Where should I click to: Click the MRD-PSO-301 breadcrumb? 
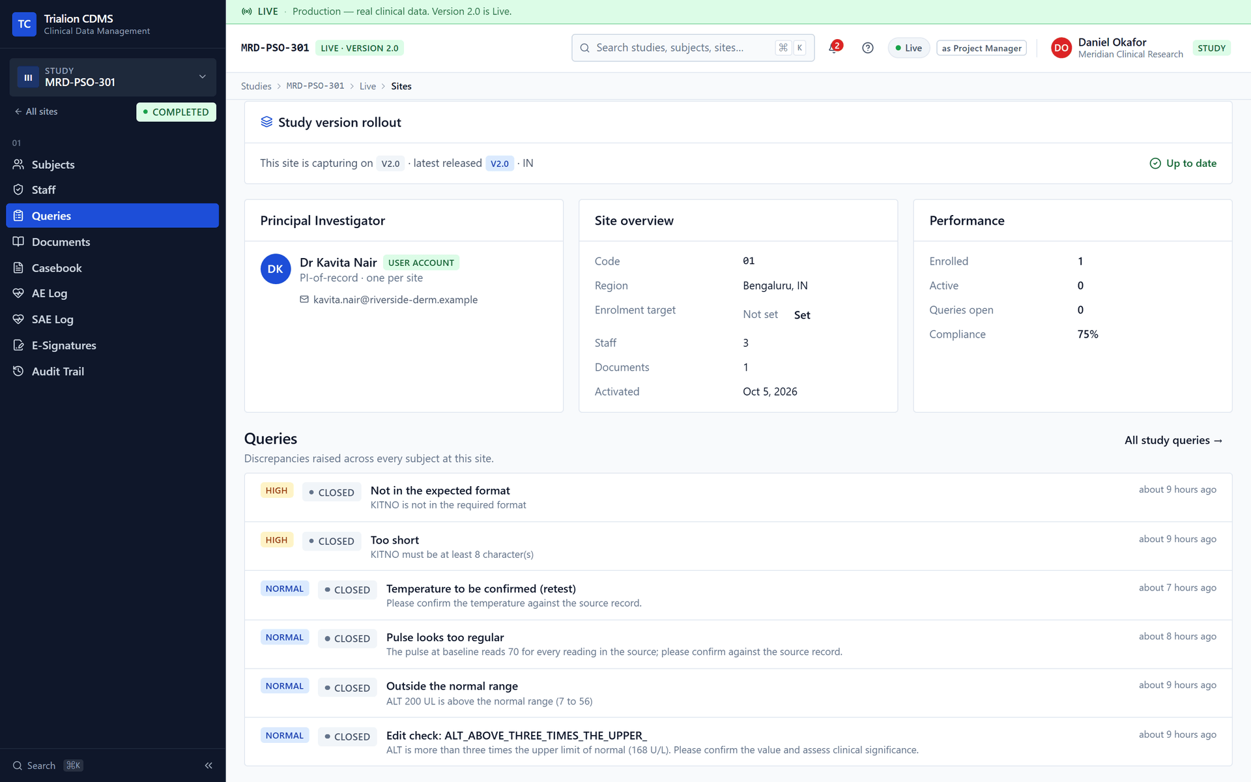point(315,86)
